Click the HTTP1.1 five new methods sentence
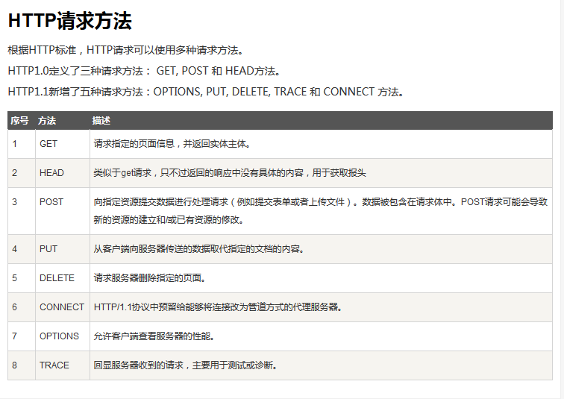The image size is (564, 399). coord(206,92)
